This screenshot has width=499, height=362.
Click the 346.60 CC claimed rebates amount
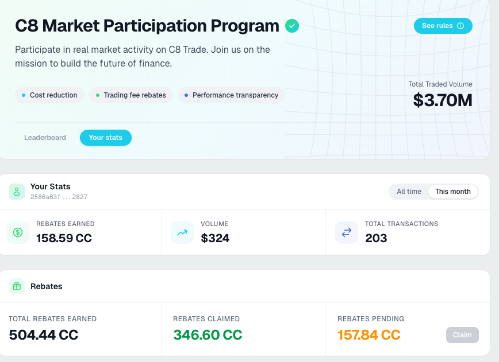point(208,334)
